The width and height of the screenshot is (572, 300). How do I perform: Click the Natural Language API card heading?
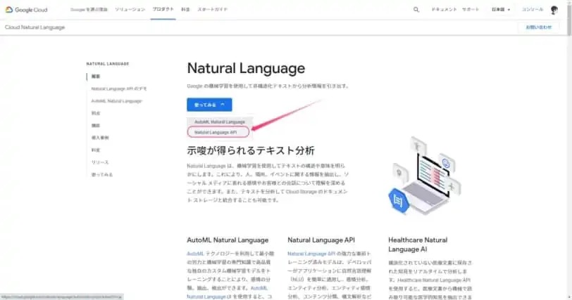pyautogui.click(x=321, y=240)
